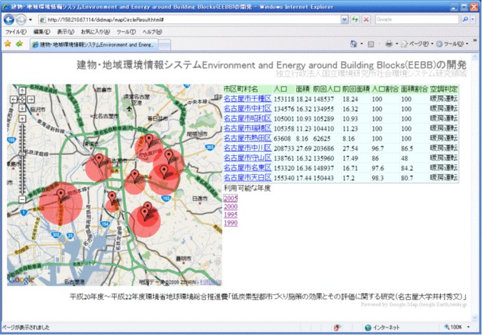This screenshot has width=482, height=335.
Task: Open the 名古屋市中川区 link
Action: coord(248,148)
